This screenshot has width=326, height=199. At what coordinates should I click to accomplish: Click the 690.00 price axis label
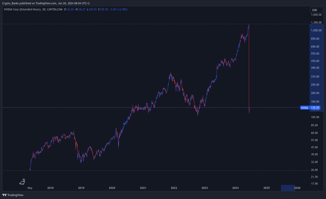(x=315, y=47)
